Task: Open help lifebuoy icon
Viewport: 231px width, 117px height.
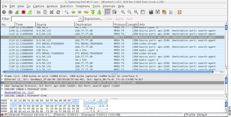Action: (x=179, y=12)
